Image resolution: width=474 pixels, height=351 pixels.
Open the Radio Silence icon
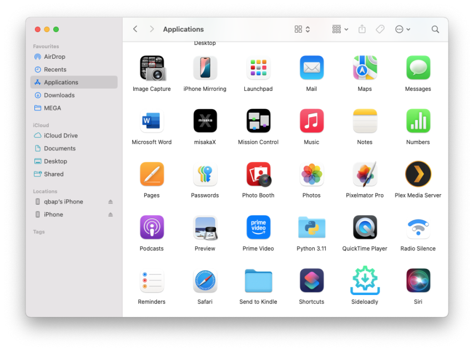click(x=418, y=228)
